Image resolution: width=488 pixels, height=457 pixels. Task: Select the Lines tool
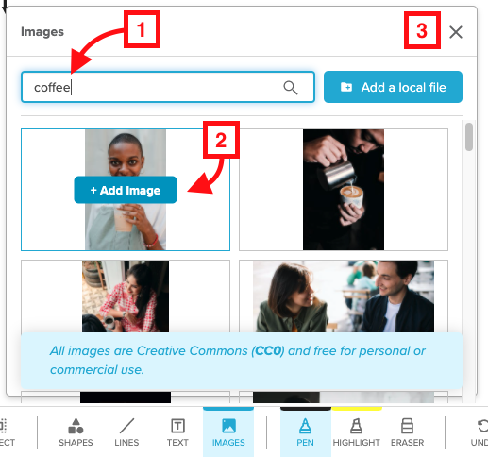[x=126, y=432]
